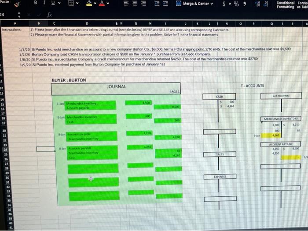Click the 2-Jan journal date cell

click(x=61, y=117)
